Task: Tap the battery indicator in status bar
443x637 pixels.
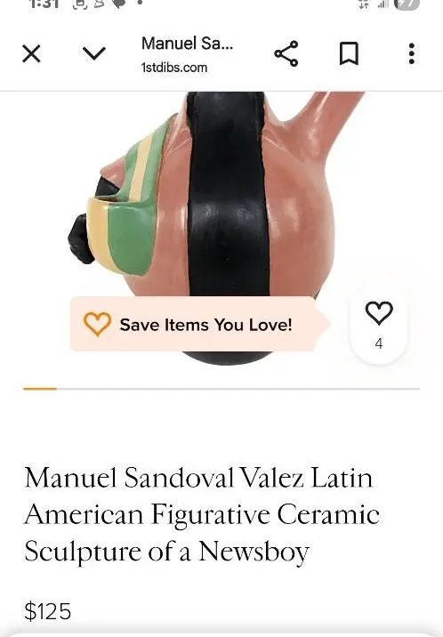Action: tap(407, 4)
